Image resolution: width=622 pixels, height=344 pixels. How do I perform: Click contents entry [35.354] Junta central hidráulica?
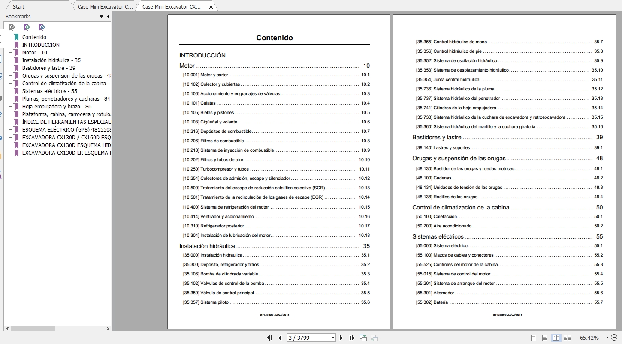click(x=509, y=80)
